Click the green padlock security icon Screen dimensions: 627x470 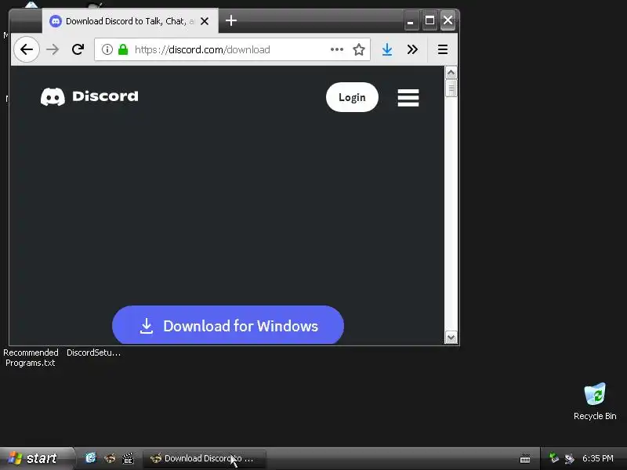click(123, 49)
